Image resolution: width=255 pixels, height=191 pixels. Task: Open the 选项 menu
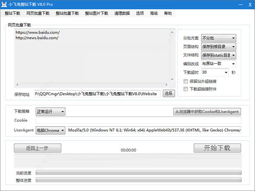pos(140,13)
